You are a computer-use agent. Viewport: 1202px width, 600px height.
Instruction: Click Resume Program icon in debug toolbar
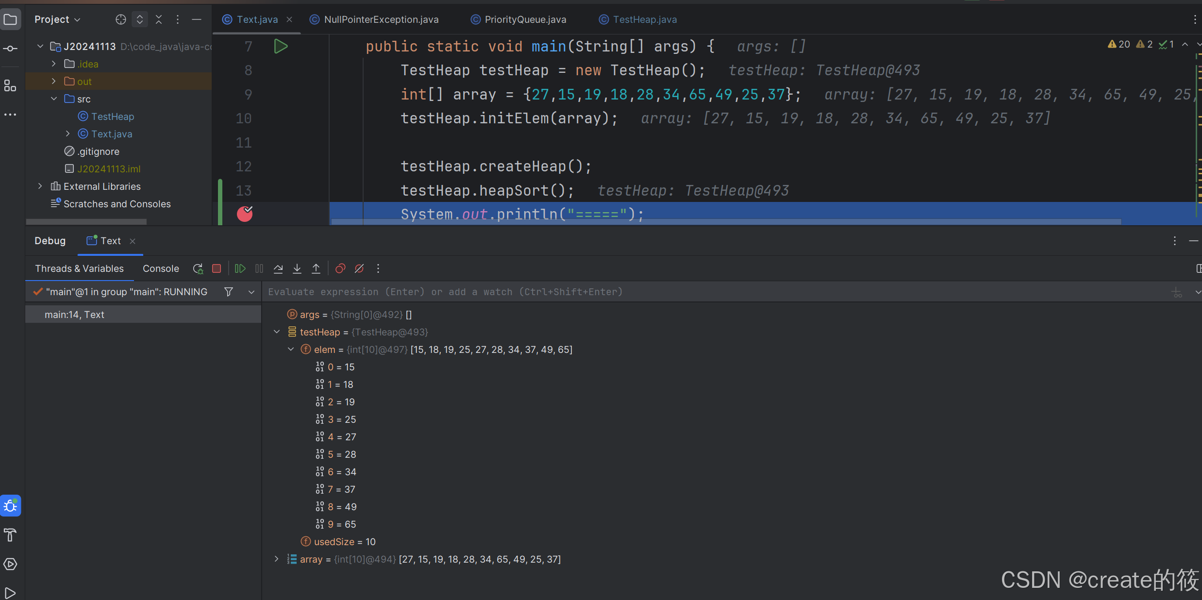240,268
